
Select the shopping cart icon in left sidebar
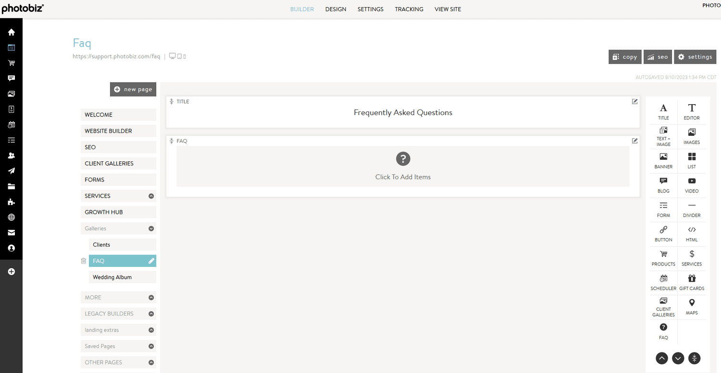pos(11,63)
